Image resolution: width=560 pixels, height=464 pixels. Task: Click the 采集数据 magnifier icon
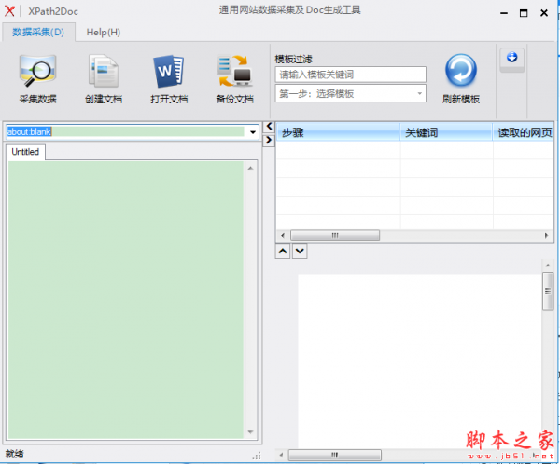tap(37, 72)
